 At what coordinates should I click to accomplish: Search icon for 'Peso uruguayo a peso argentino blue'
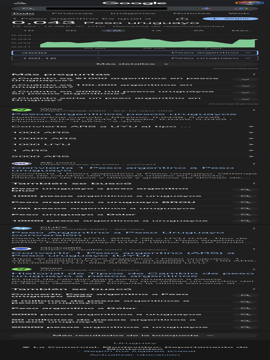pyautogui.click(x=245, y=189)
